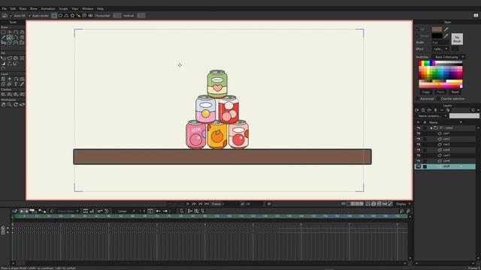Select the Rotate Workspace tool
Image resolution: width=481 pixels, height=270 pixels.
(x=16, y=105)
